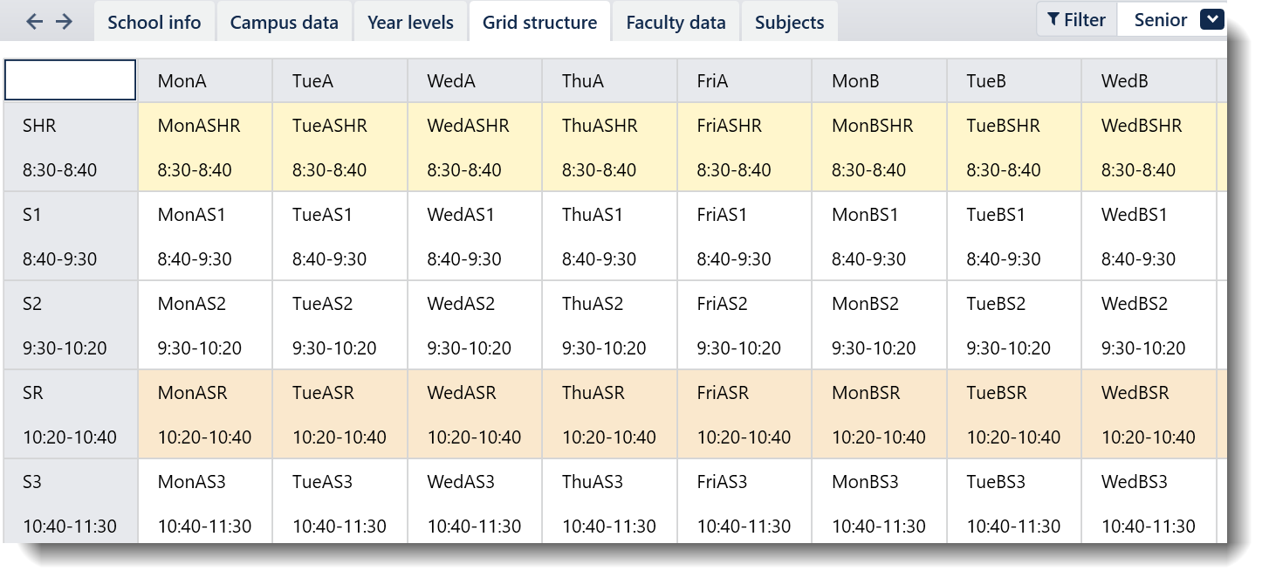
Task: Click the yellow MonASHR cell
Action: [x=204, y=147]
